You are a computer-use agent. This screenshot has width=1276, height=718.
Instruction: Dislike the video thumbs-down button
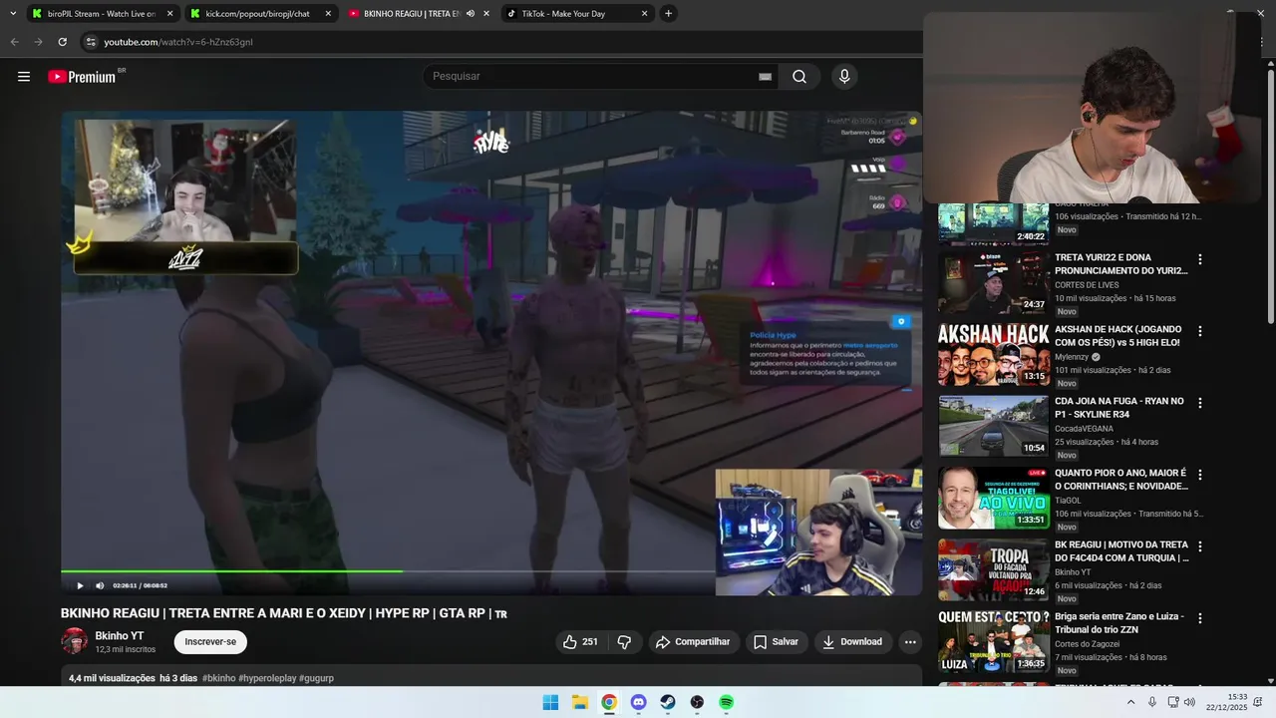pos(625,642)
